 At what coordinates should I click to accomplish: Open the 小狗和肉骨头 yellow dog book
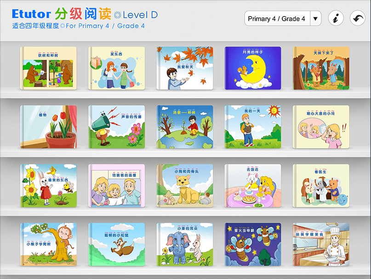coord(185,186)
